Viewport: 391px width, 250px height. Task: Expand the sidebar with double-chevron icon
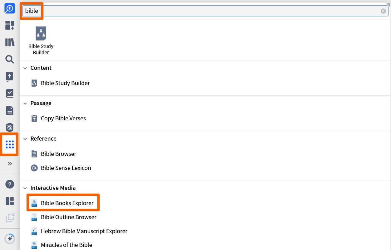coord(10,164)
